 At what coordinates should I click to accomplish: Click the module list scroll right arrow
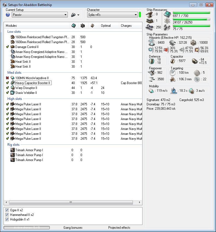(x=139, y=202)
